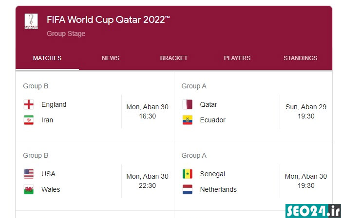Open the FIFA World Cup Qatar 2022 title

tap(108, 20)
